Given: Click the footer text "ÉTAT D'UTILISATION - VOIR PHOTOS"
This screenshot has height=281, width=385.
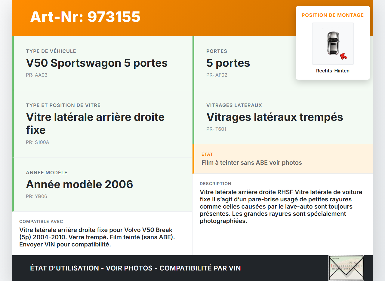Looking at the screenshot, I should coord(91,268).
